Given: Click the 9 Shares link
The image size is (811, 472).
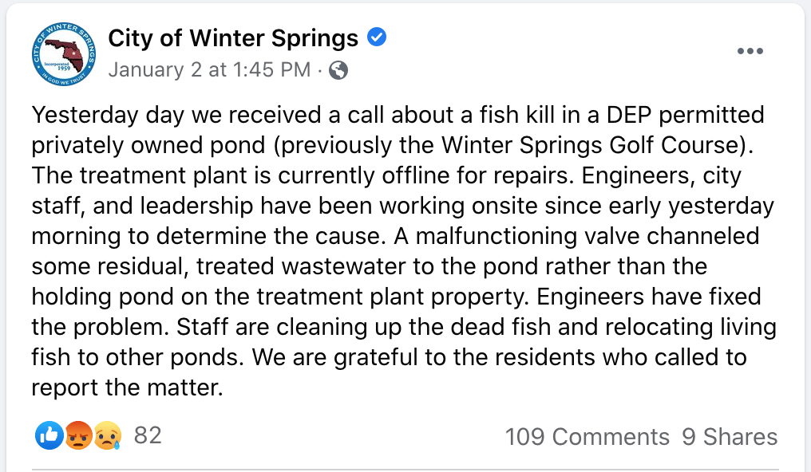Looking at the screenshot, I should click(x=730, y=437).
